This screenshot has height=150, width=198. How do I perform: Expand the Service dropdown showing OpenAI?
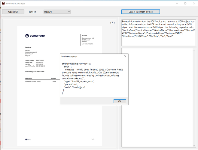tap(56, 12)
